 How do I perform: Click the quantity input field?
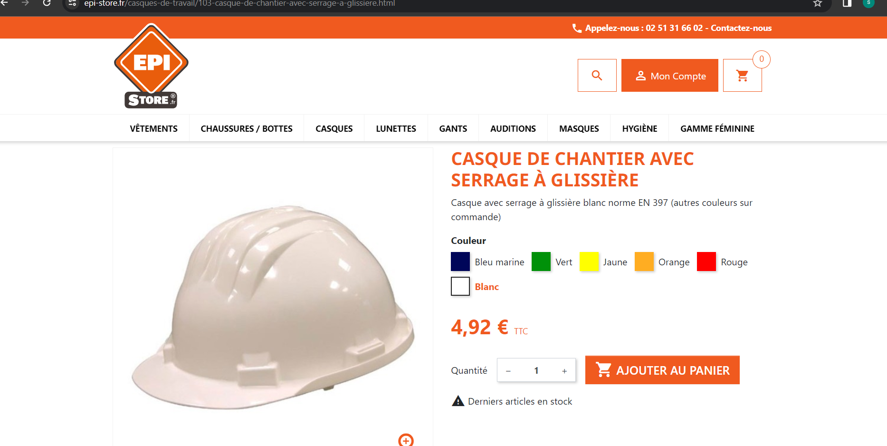click(x=536, y=370)
